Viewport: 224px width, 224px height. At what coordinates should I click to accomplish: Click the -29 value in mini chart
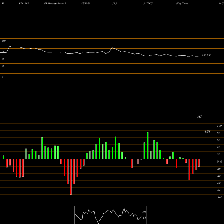[145, 212]
